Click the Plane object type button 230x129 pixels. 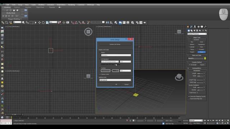click(201, 52)
